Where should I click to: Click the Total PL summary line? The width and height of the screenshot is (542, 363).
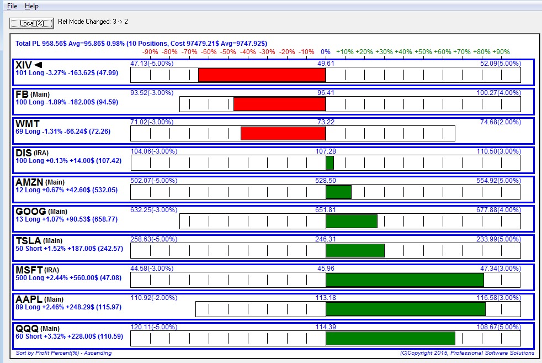coord(141,44)
